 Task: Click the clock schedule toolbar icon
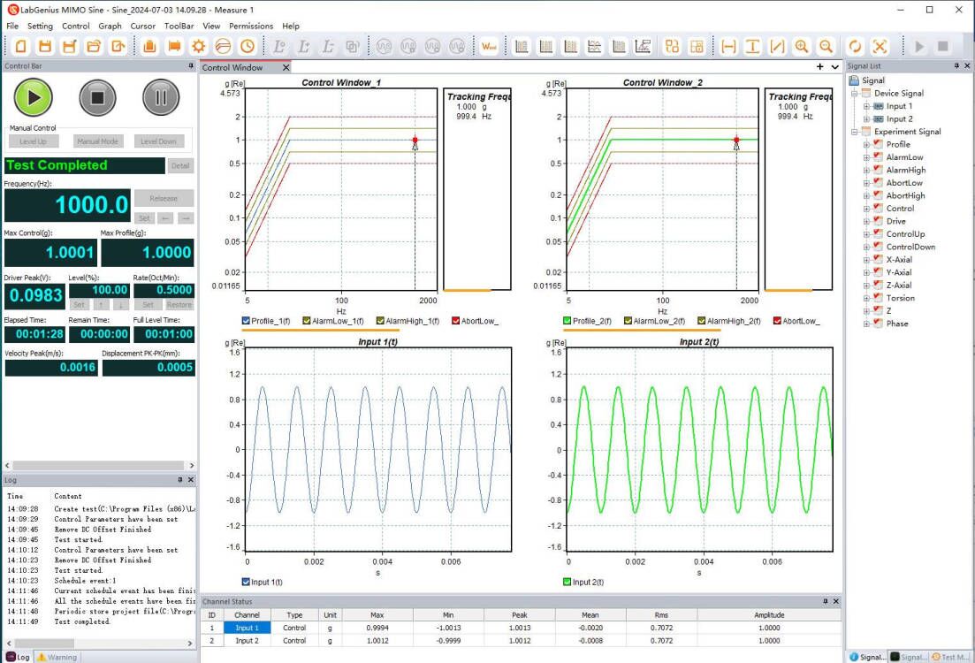click(248, 46)
